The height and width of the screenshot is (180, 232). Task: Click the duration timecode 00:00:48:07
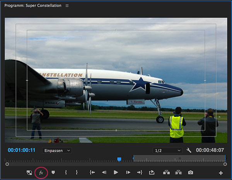(x=210, y=150)
